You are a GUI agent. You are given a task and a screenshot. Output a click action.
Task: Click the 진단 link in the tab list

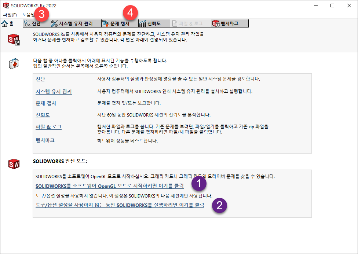coord(40,79)
